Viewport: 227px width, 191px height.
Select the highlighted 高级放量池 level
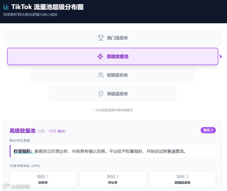coord(113,56)
